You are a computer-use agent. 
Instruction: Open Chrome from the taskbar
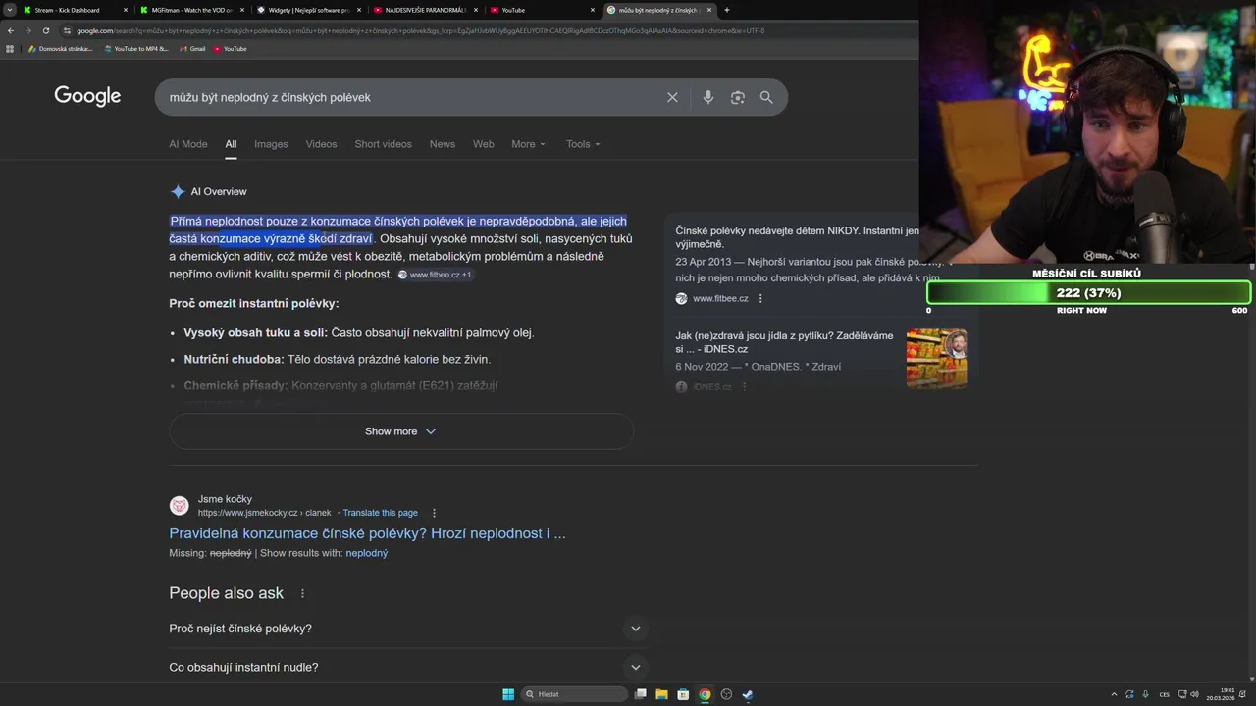705,694
